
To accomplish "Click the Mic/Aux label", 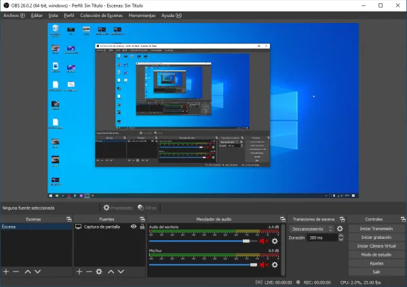I will [x=155, y=250].
